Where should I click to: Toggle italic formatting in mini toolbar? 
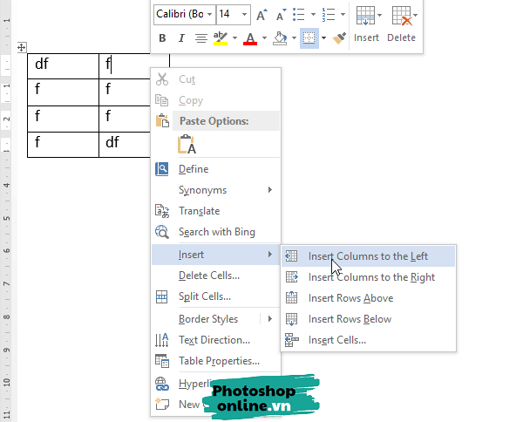pyautogui.click(x=181, y=38)
